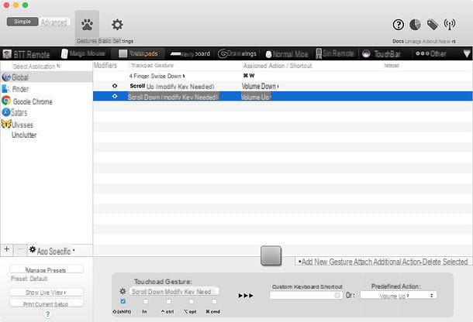Click the Modifiers column header
This screenshot has height=322, width=473.
105,65
